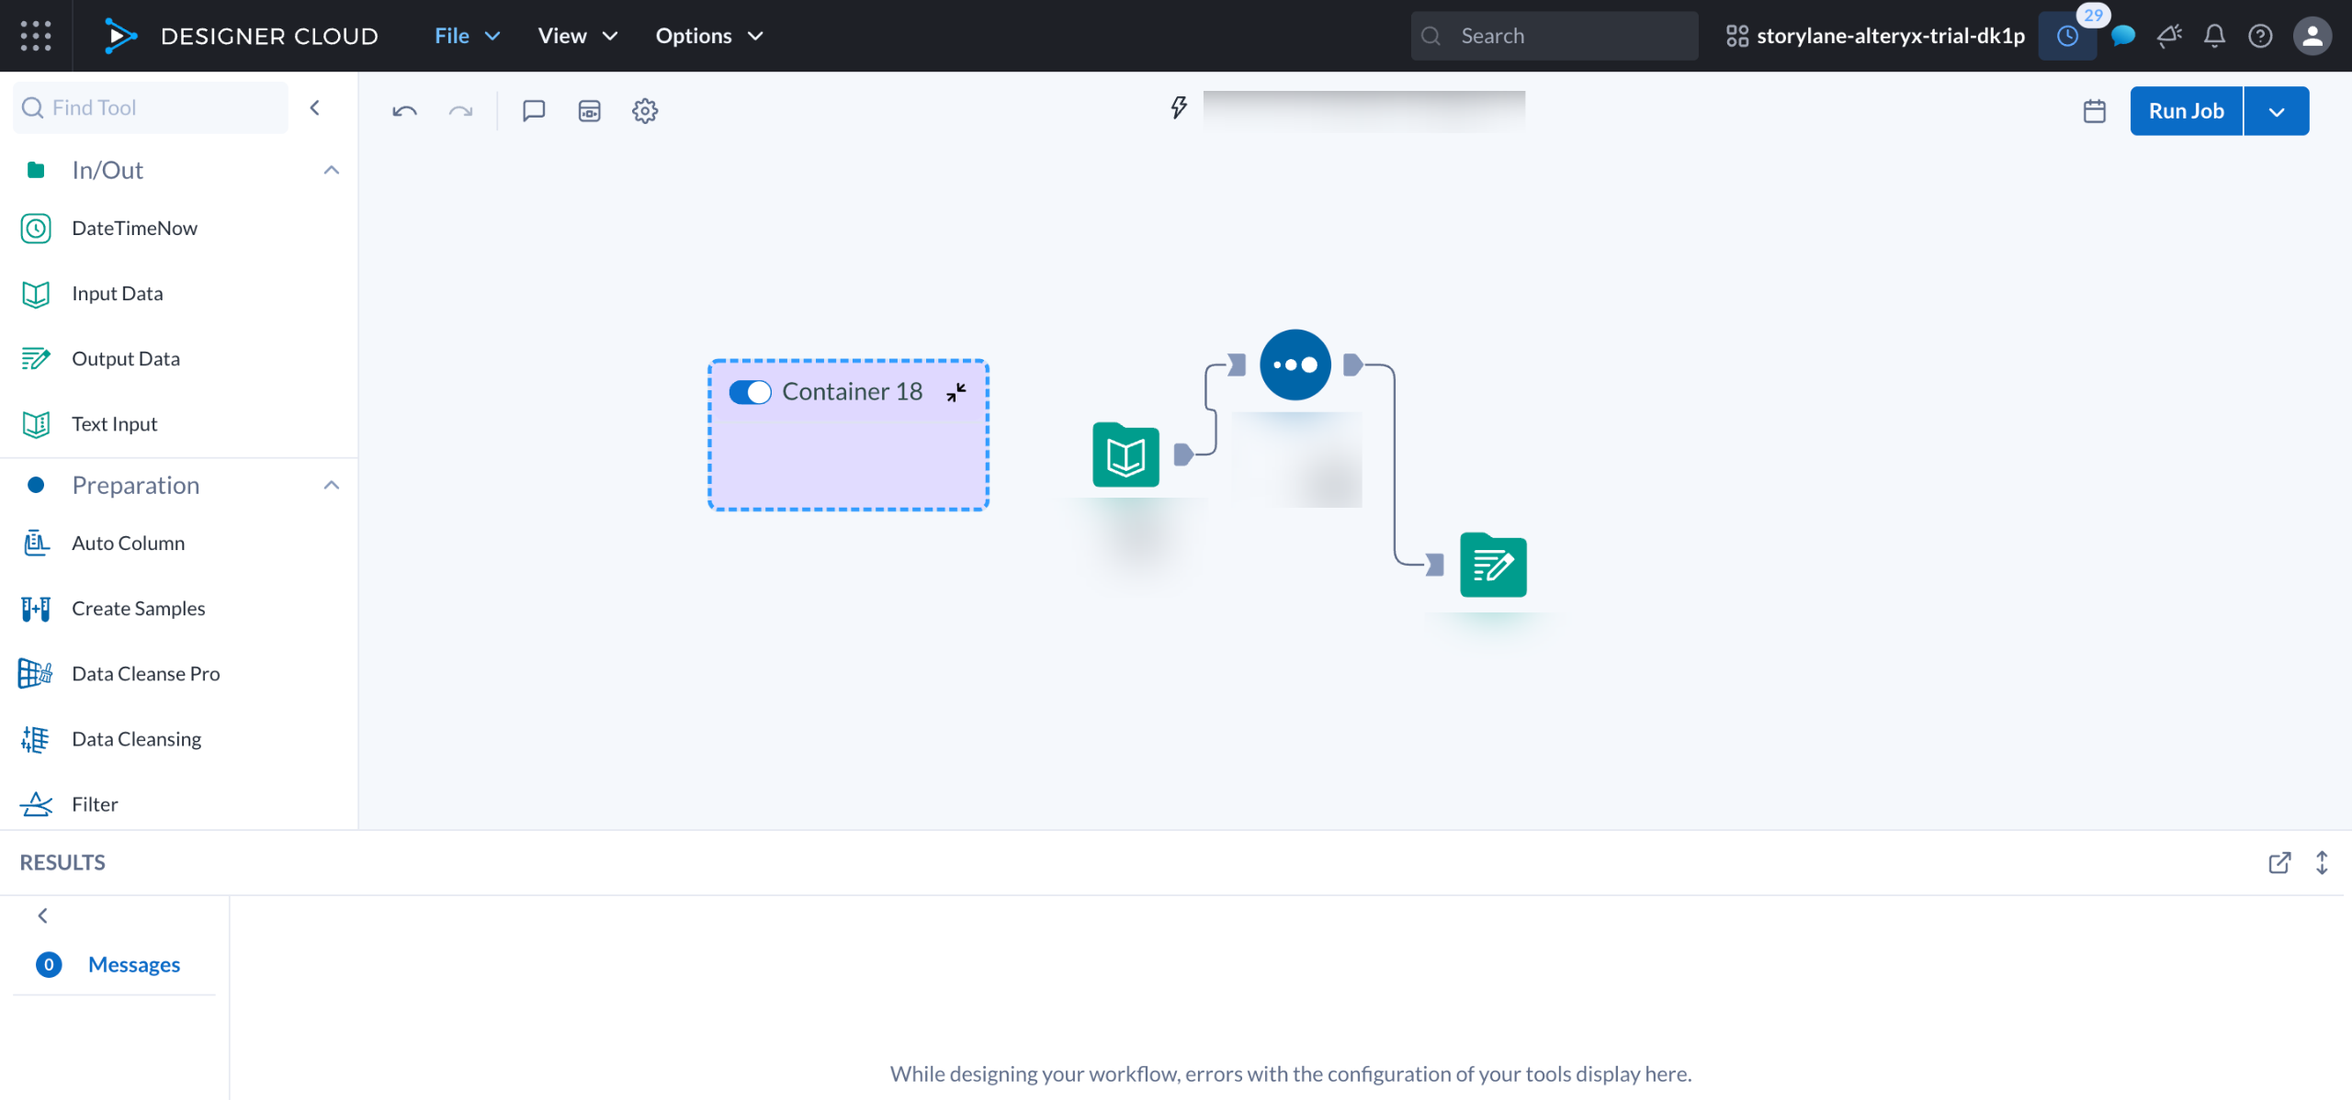This screenshot has width=2352, height=1100.
Task: Click the Run Job button
Action: click(x=2186, y=111)
